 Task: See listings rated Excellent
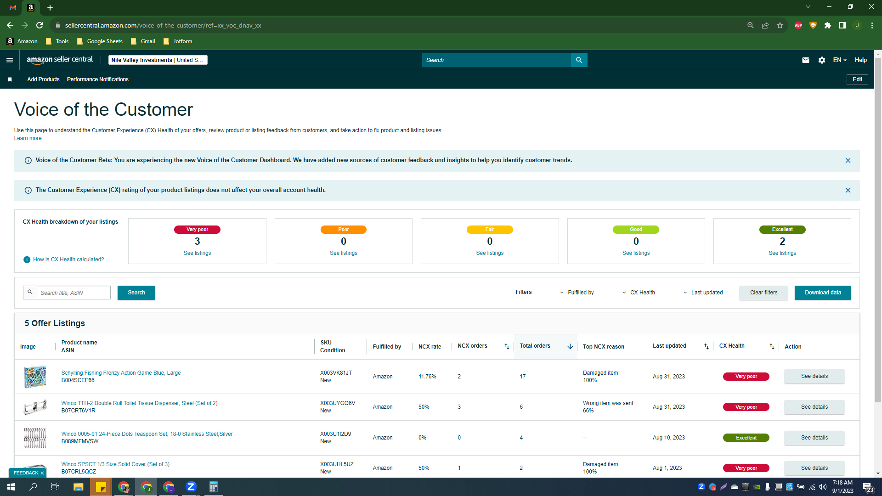(x=782, y=253)
